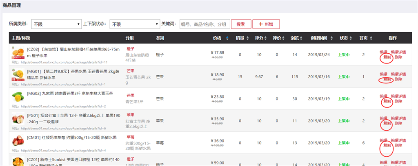Select 编辑详情 for MG01 mango product
This screenshot has height=166, width=418.
point(398,74)
